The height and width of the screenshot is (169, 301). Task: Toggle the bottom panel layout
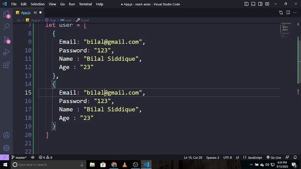(x=253, y=4)
